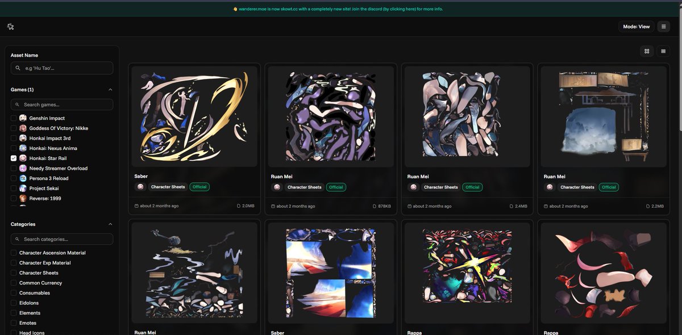Click the calendar icon on the Saber card
The height and width of the screenshot is (335, 682).
(136, 206)
